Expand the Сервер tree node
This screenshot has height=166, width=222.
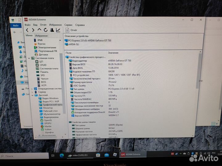(32, 92)
